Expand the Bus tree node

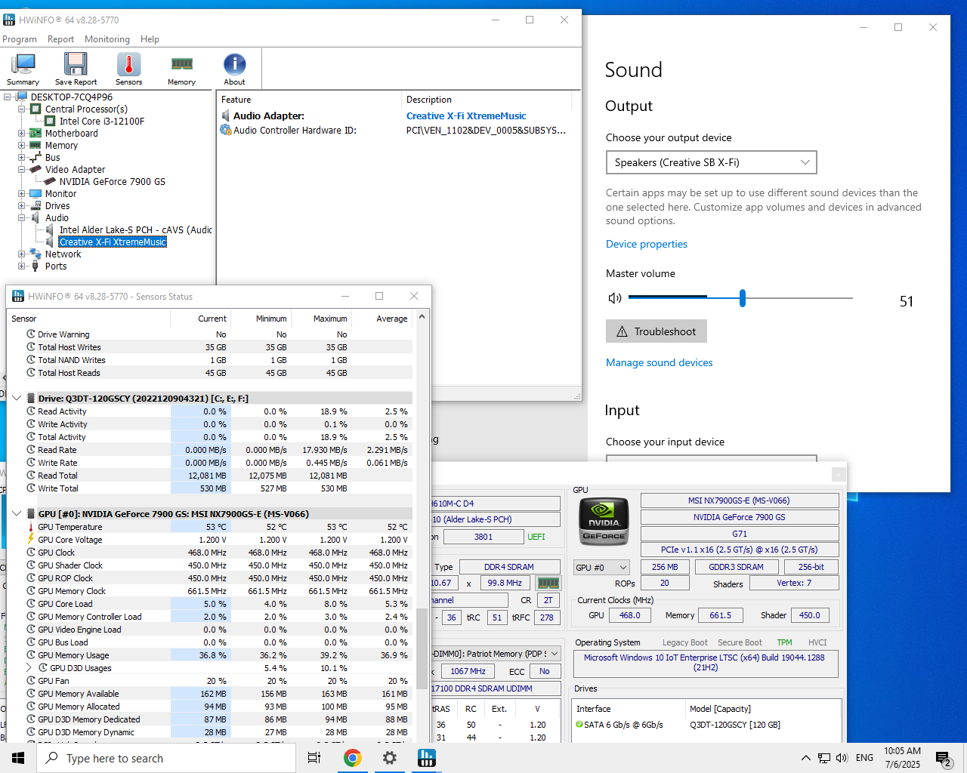click(22, 157)
